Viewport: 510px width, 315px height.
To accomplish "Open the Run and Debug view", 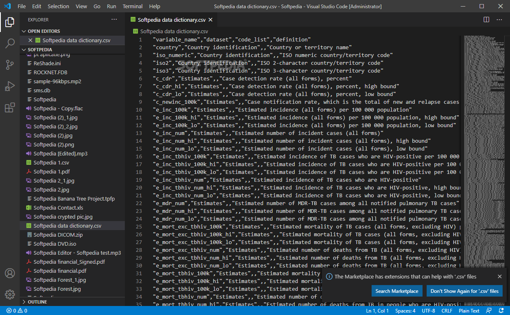I will [10, 86].
